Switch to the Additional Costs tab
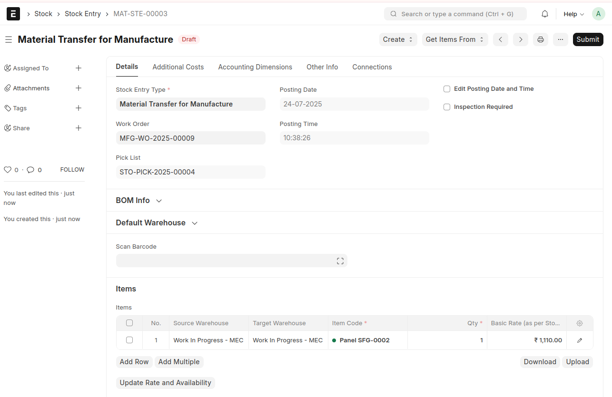 pyautogui.click(x=178, y=67)
